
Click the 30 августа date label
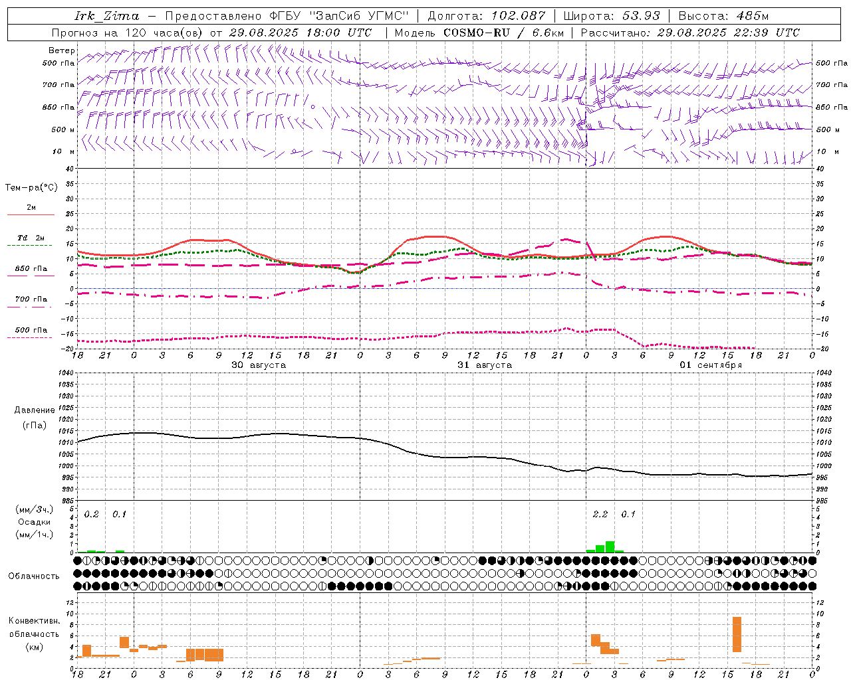point(259,365)
